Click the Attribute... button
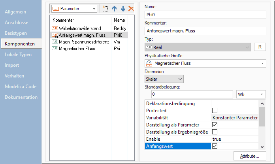This screenshot has width=275, height=164. coord(250,156)
